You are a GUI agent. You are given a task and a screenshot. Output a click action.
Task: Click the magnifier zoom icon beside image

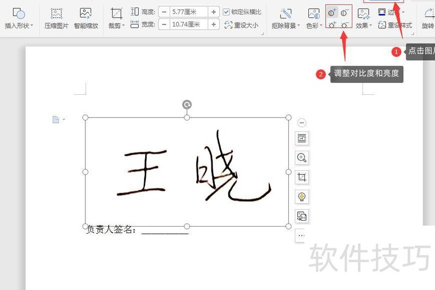click(302, 158)
